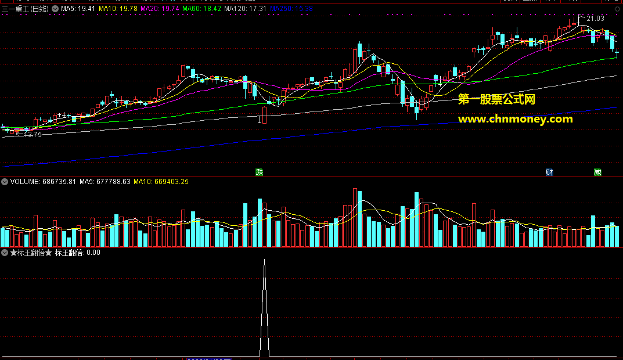Click the MA5: 19.41 label in main chart

coord(78,8)
